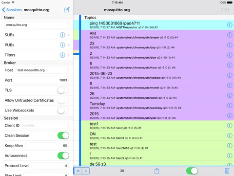Select the partly visible 'de 56 z3' row
Image resolution: width=234 pixels, height=176 pixels.
pos(157,163)
